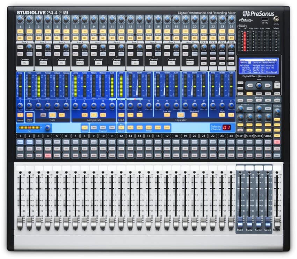Click the SUB2 fader cap
The height and width of the screenshot is (259, 297).
249,223
